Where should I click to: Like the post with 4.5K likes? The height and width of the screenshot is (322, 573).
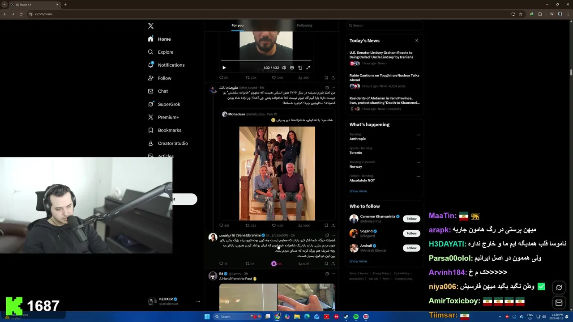tap(277, 225)
